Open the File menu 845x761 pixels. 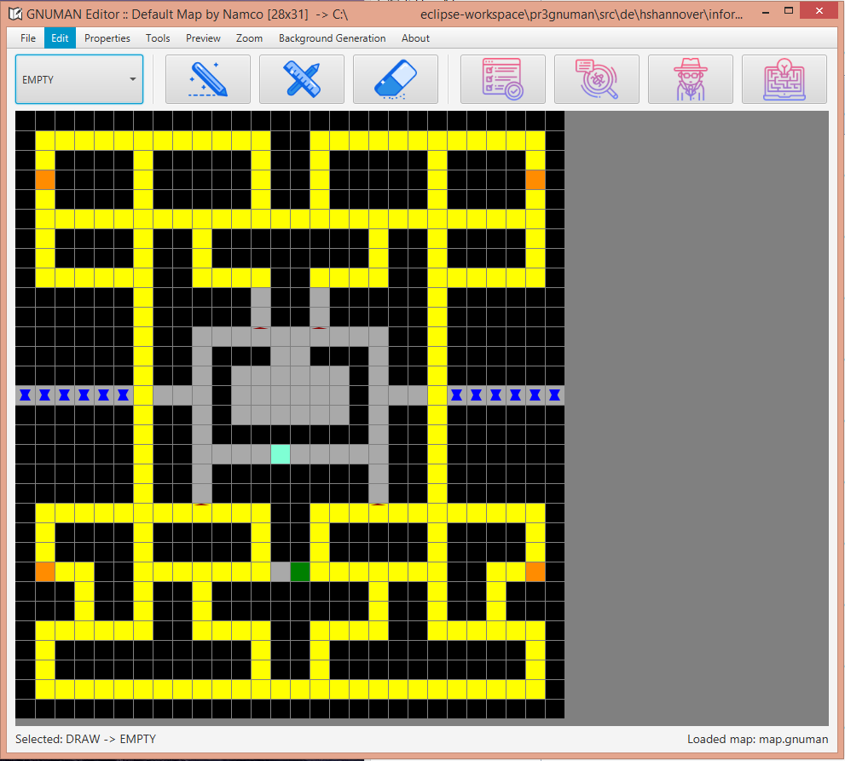tap(28, 38)
